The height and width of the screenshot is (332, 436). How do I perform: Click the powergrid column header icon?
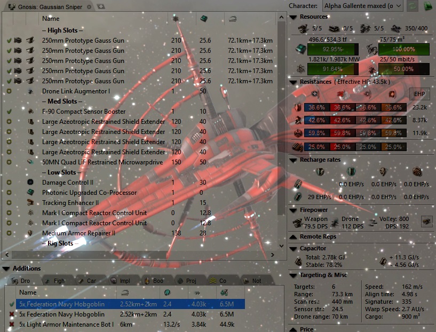click(176, 19)
